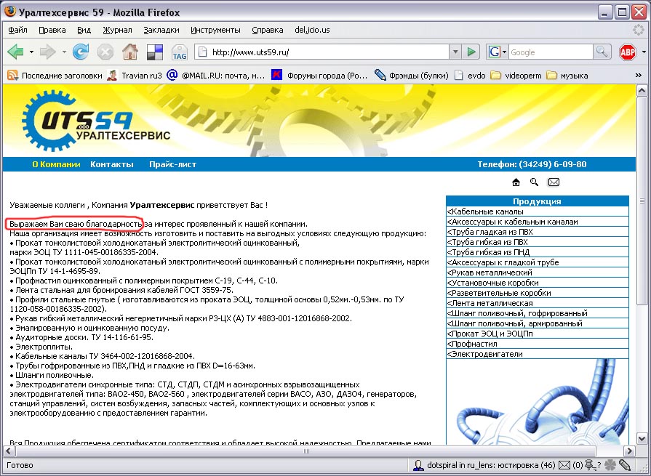Click the vertical scrollbar down arrow
Image resolution: width=651 pixels, height=476 pixels.
pos(642,439)
